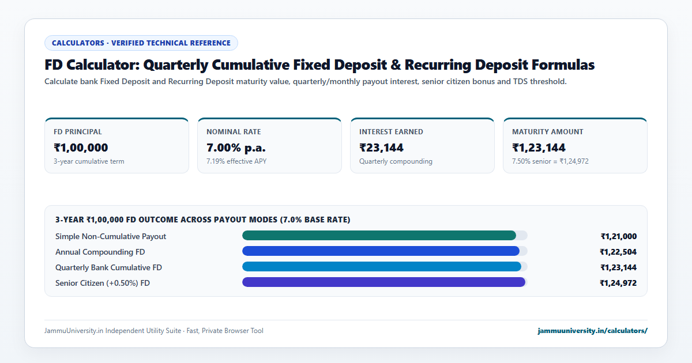Click the ₹1,21,000 payout value
This screenshot has width=692, height=363.
619,236
